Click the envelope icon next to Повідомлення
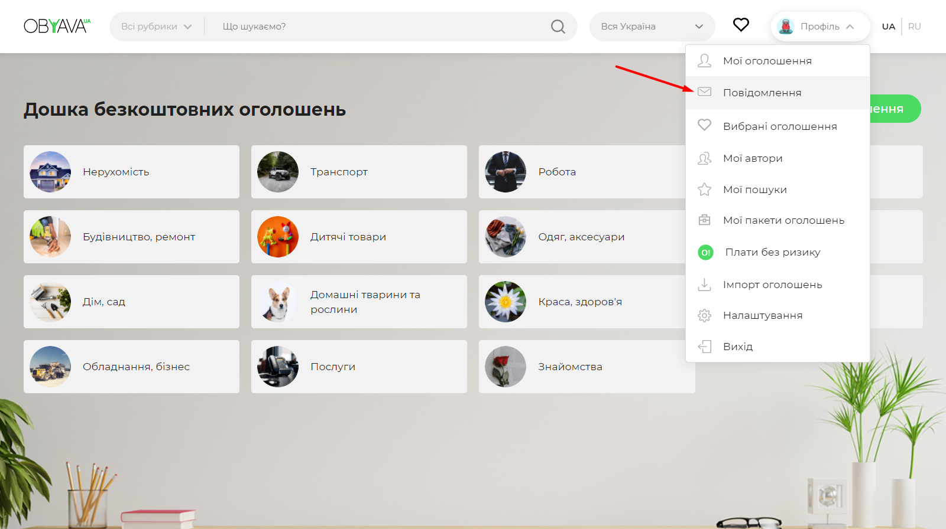946x529 pixels. click(704, 92)
